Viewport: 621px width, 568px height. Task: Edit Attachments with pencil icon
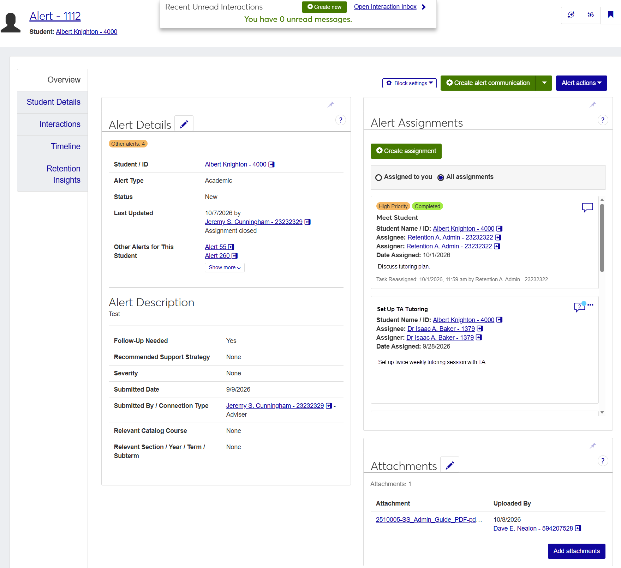[450, 465]
